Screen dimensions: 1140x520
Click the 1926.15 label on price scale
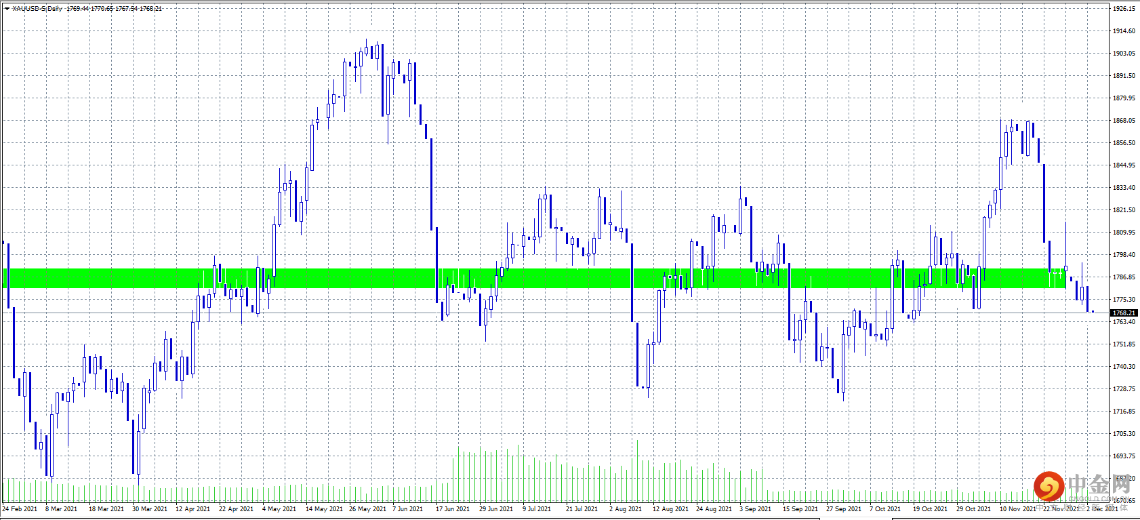[1124, 9]
